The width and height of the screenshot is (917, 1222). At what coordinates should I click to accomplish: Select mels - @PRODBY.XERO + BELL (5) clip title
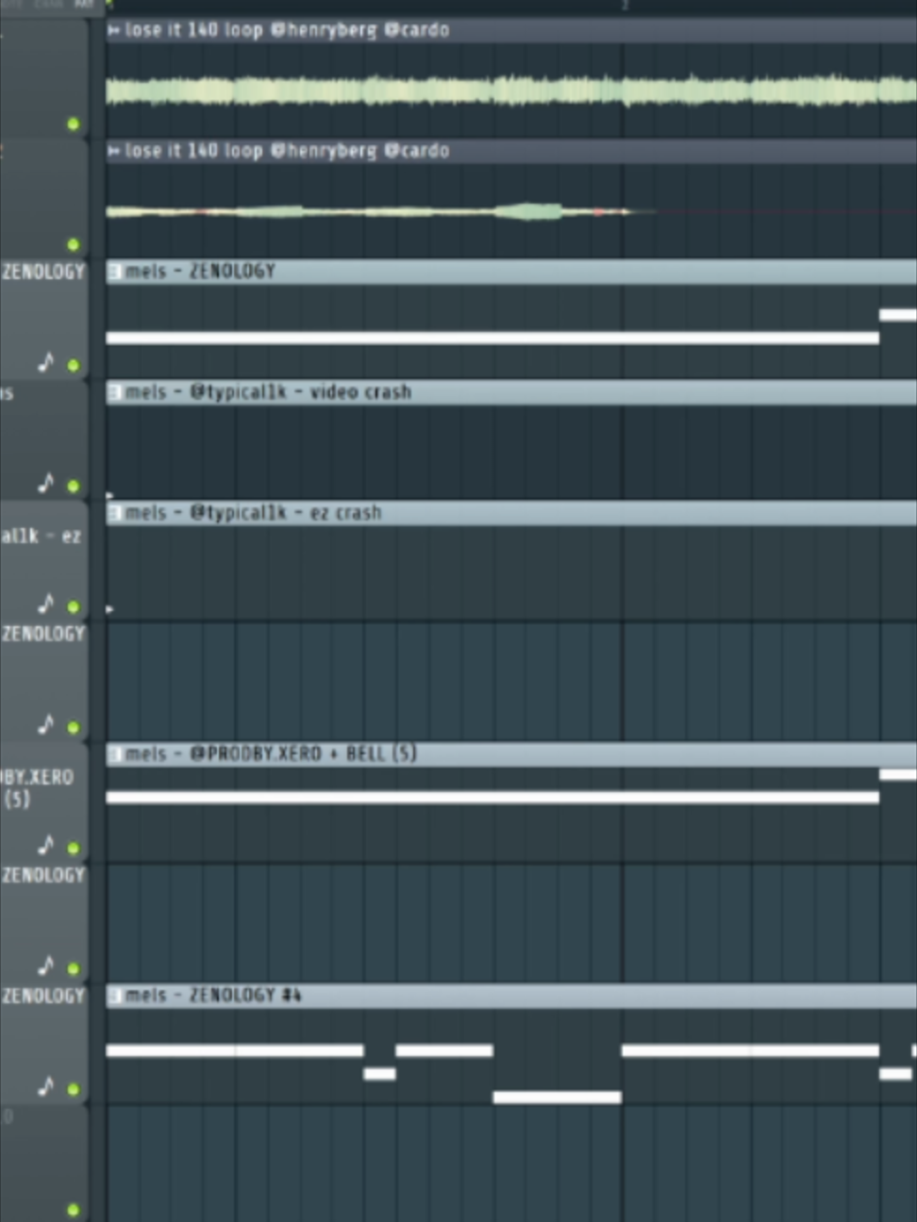click(271, 754)
